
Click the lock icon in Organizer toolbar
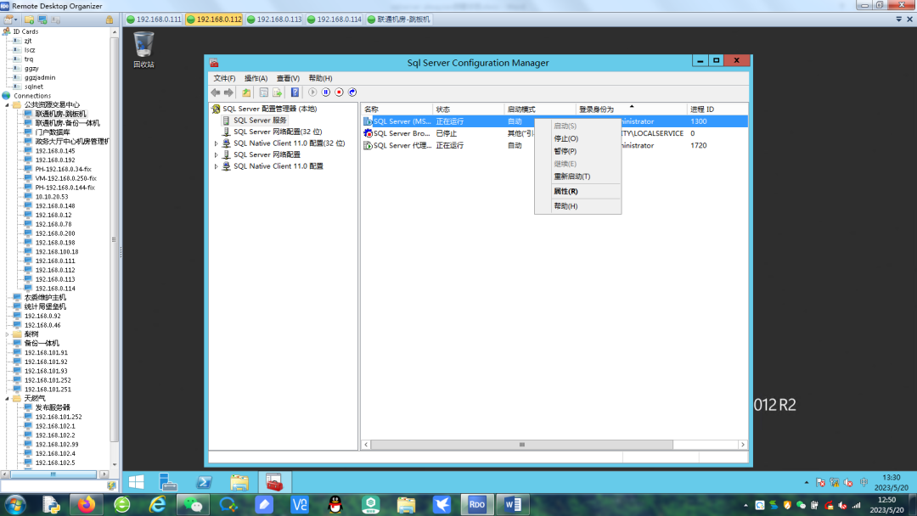[110, 20]
